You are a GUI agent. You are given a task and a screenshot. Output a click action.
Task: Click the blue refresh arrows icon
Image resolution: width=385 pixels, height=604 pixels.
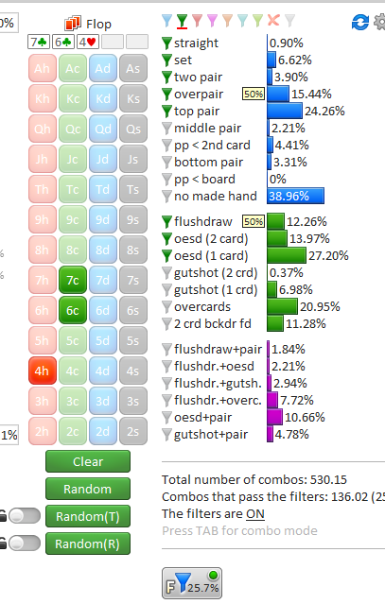click(x=360, y=22)
